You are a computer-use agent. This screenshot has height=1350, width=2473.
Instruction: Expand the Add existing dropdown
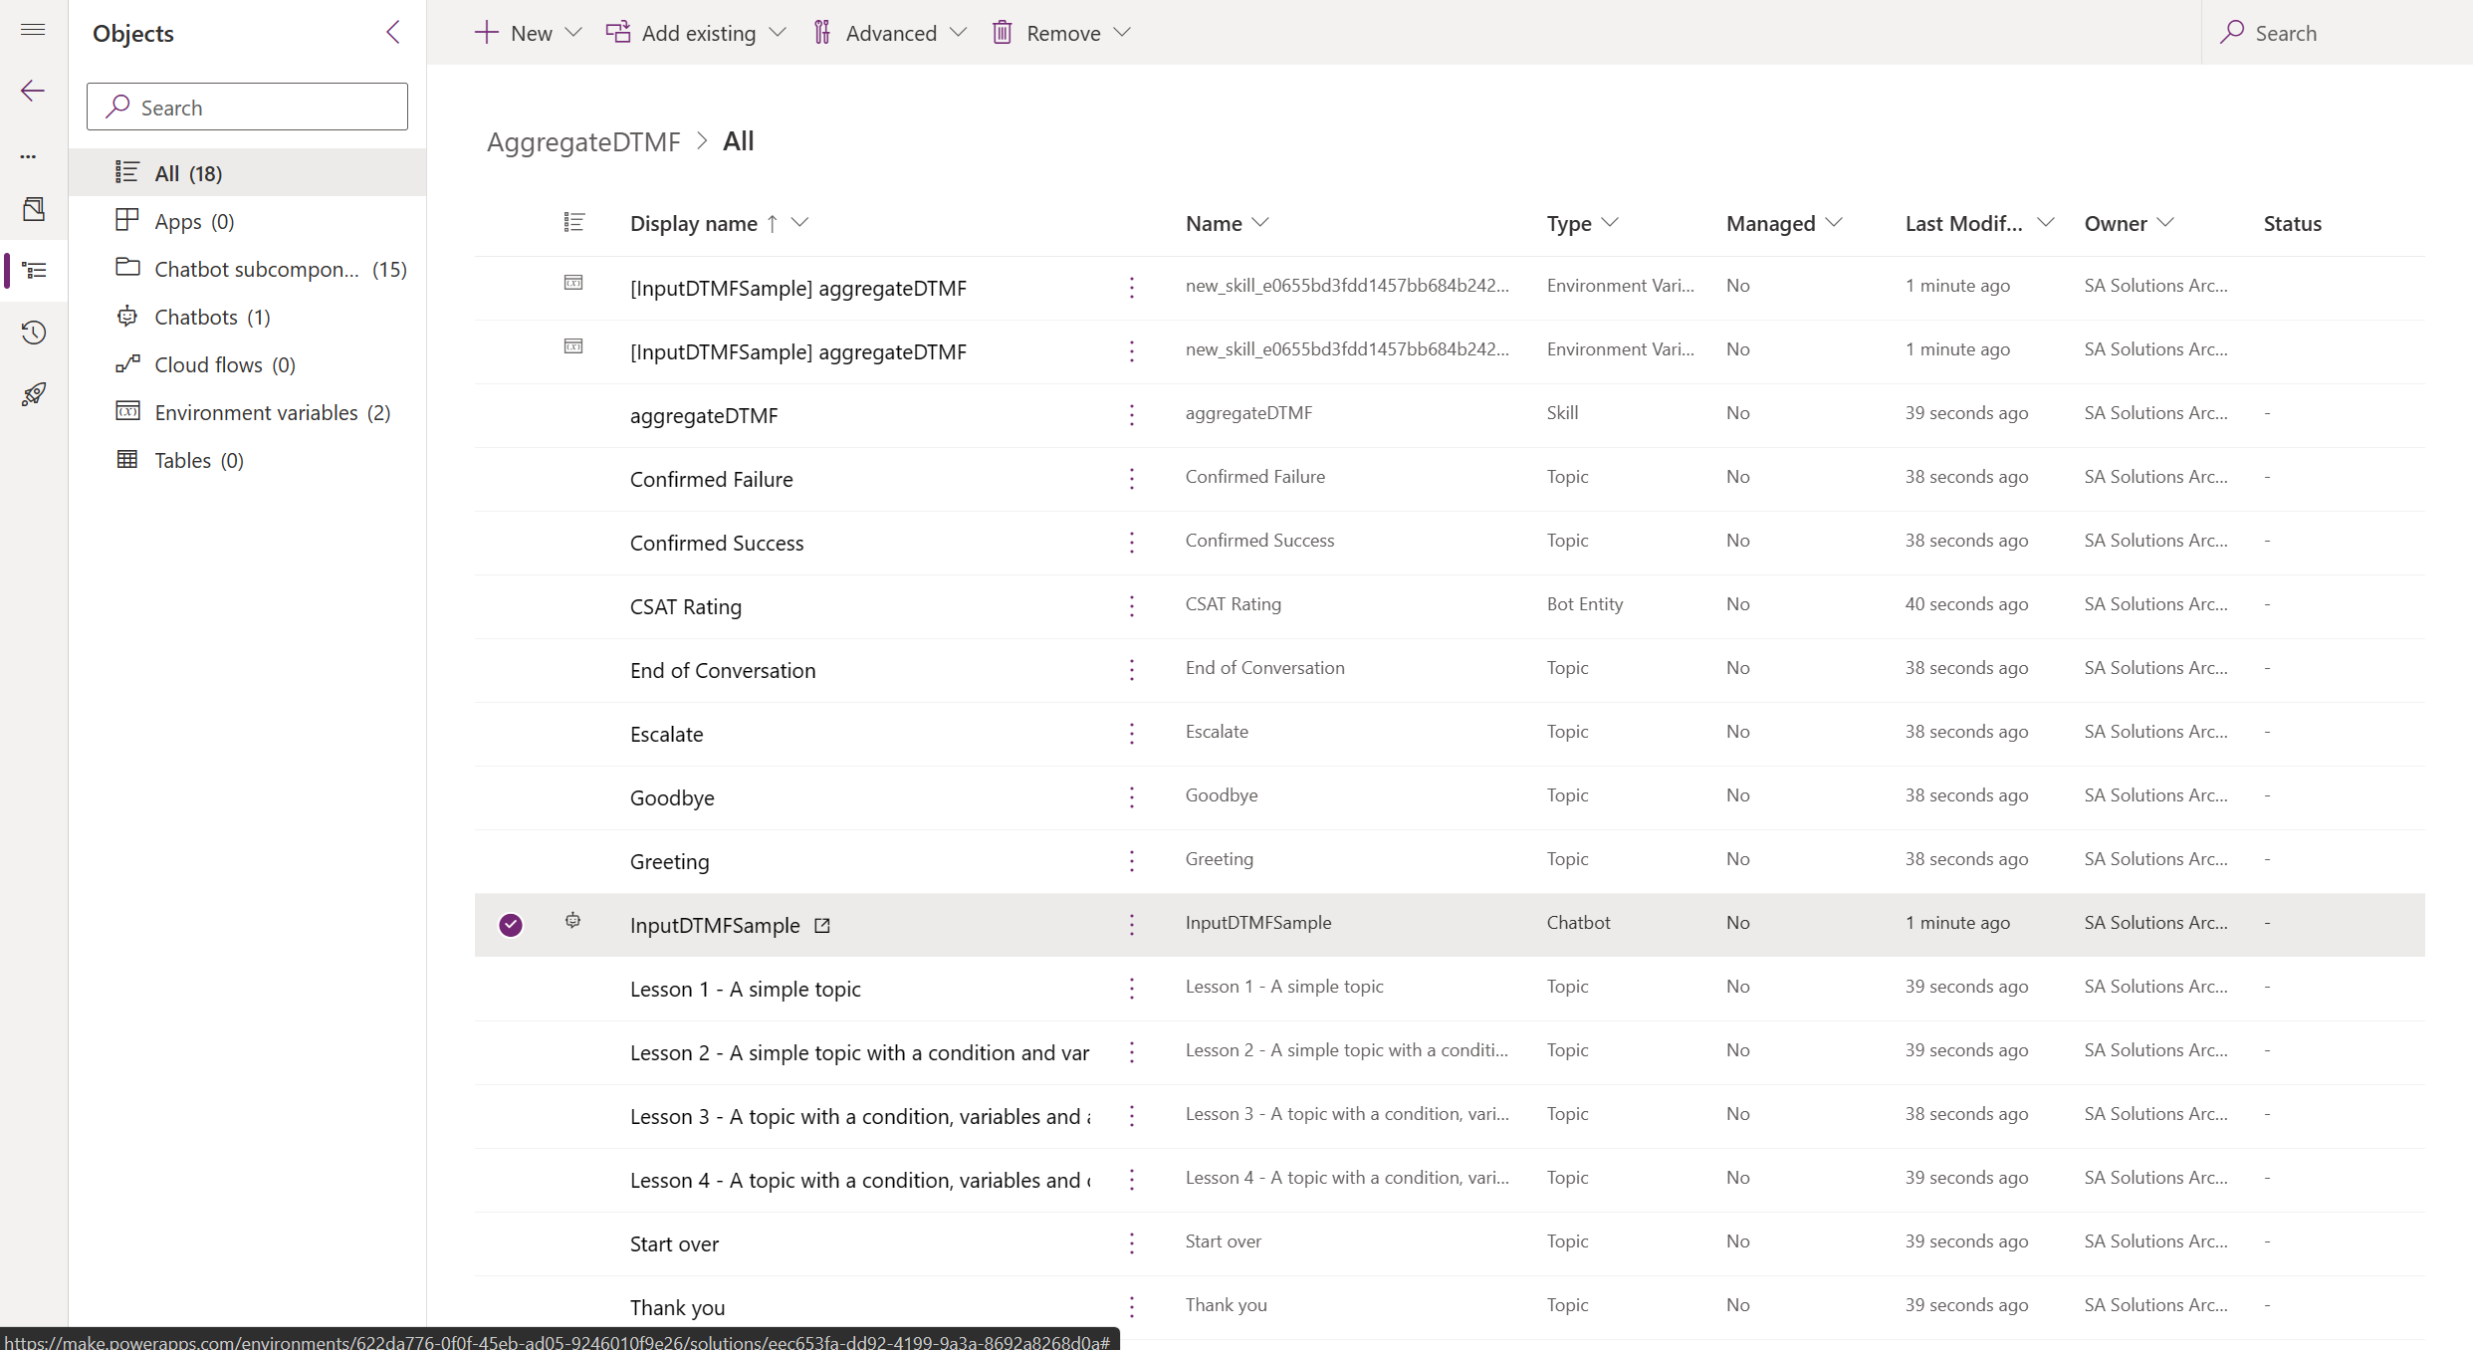(779, 33)
